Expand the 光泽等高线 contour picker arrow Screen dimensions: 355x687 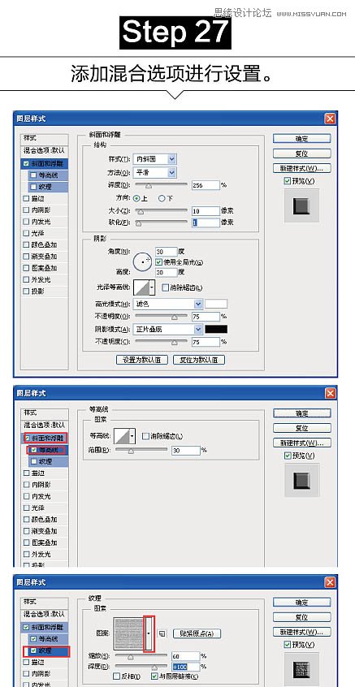coord(152,287)
